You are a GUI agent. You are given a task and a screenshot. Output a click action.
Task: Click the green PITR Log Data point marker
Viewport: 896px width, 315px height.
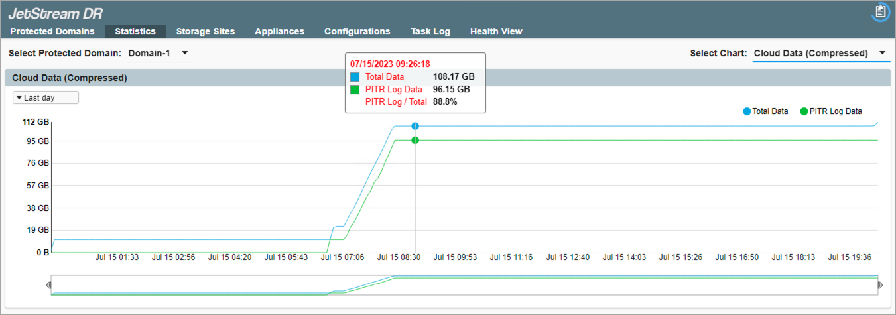pos(415,140)
